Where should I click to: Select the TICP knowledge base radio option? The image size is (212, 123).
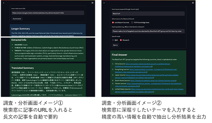[x=140, y=22]
